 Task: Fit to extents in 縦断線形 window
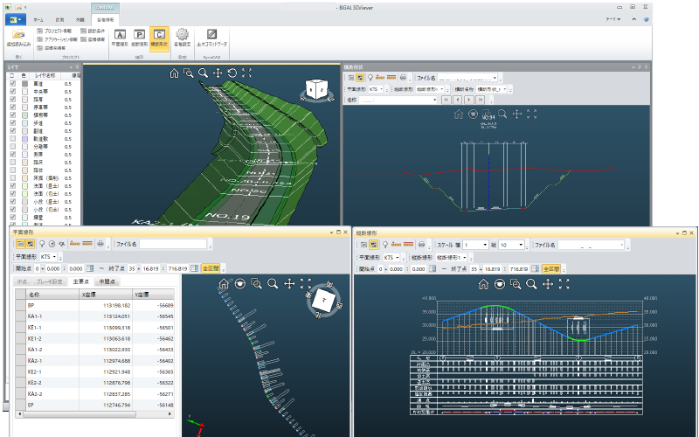pyautogui.click(x=564, y=284)
